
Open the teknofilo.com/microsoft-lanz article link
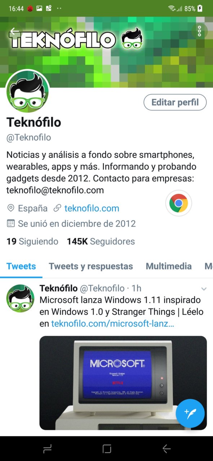click(x=112, y=323)
